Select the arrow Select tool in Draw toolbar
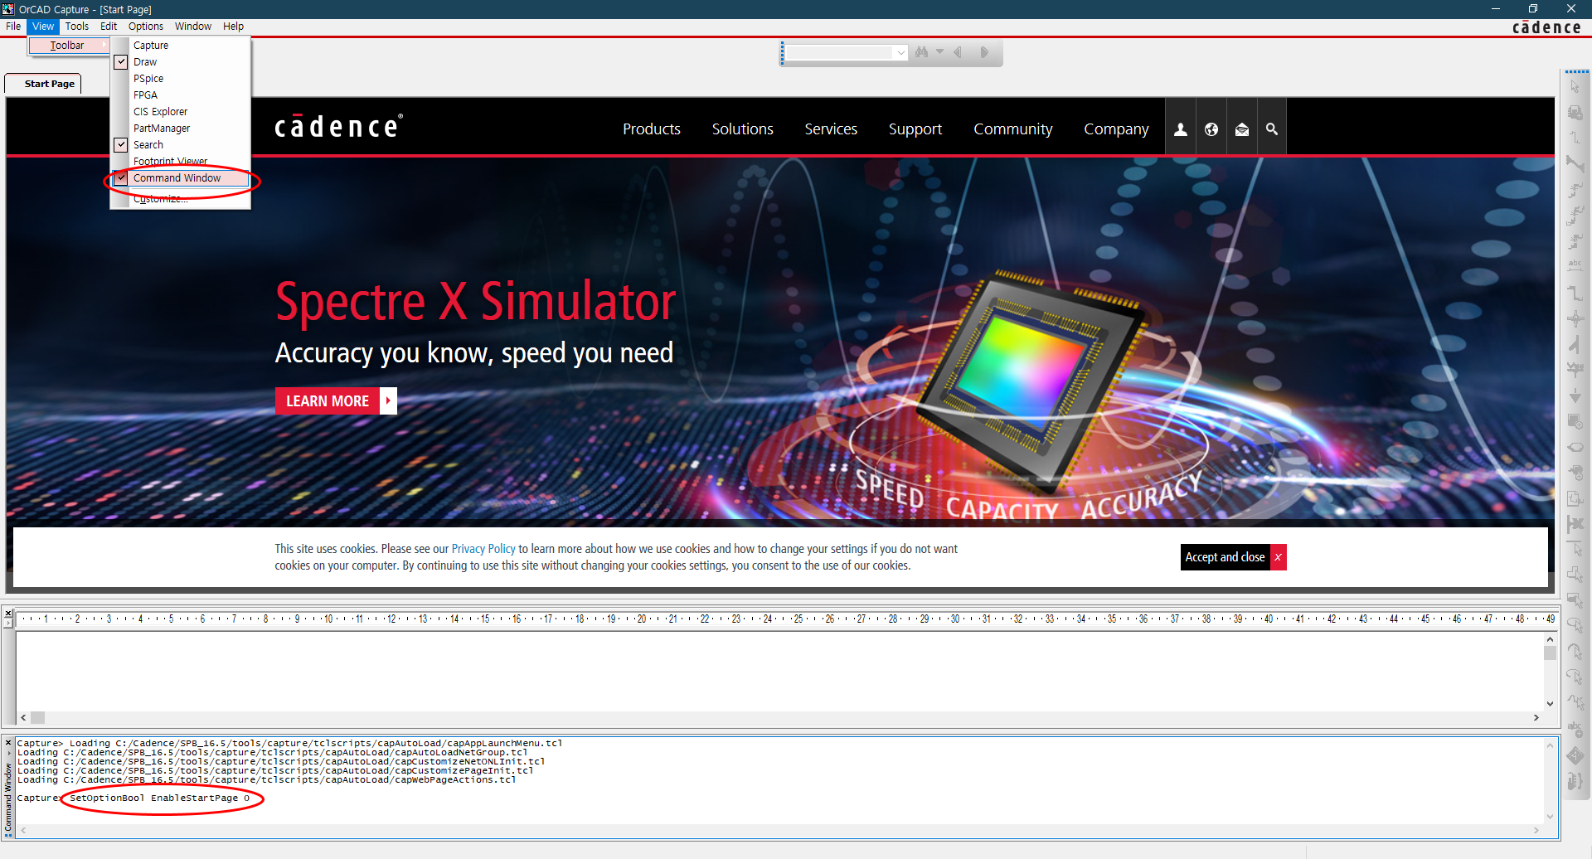Viewport: 1592px width, 859px height. pos(1575,86)
